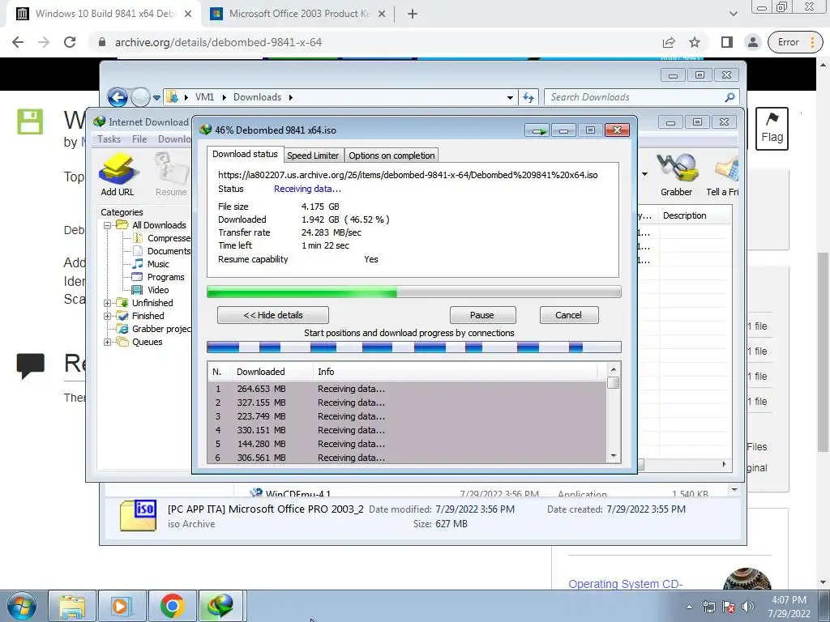Viewport: 830px width, 622px height.
Task: Click the archive.org address bar URL
Action: coord(218,42)
